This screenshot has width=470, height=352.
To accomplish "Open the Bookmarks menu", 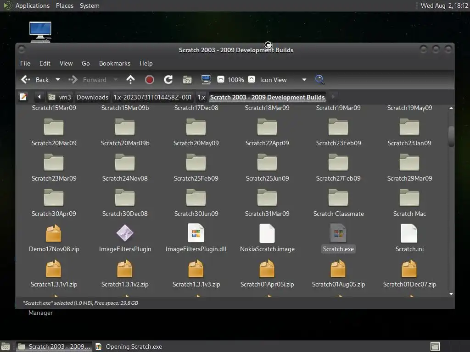I will (x=115, y=63).
